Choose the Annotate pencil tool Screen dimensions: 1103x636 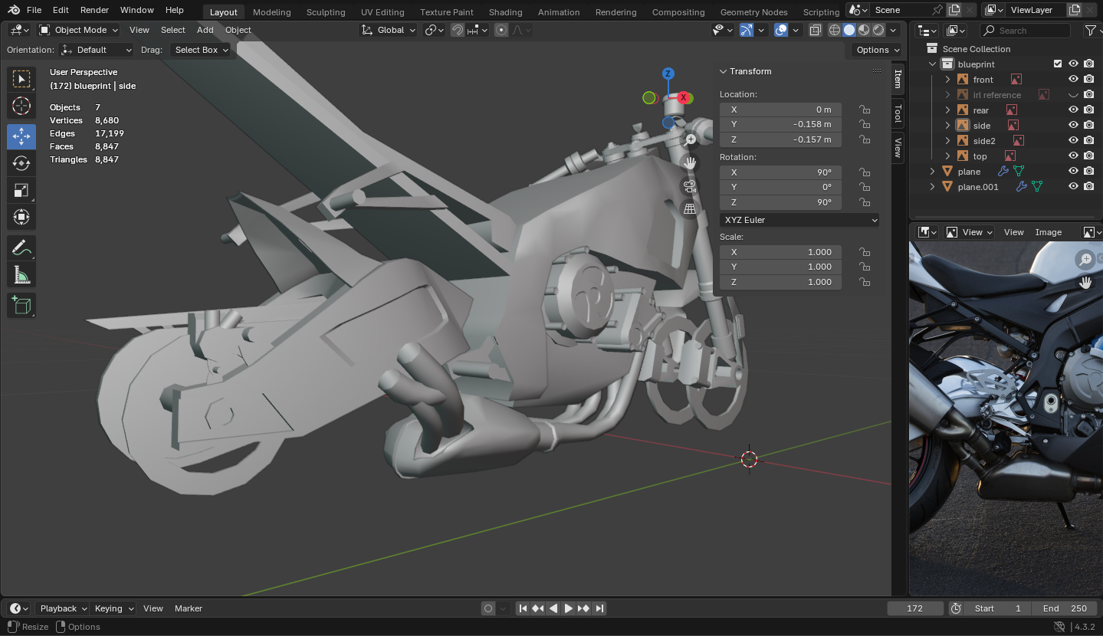[x=21, y=248]
